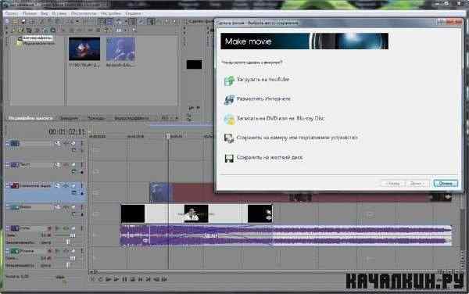Click the Pause button in transport bar
The width and height of the screenshot is (469, 294).
[x=124, y=279]
